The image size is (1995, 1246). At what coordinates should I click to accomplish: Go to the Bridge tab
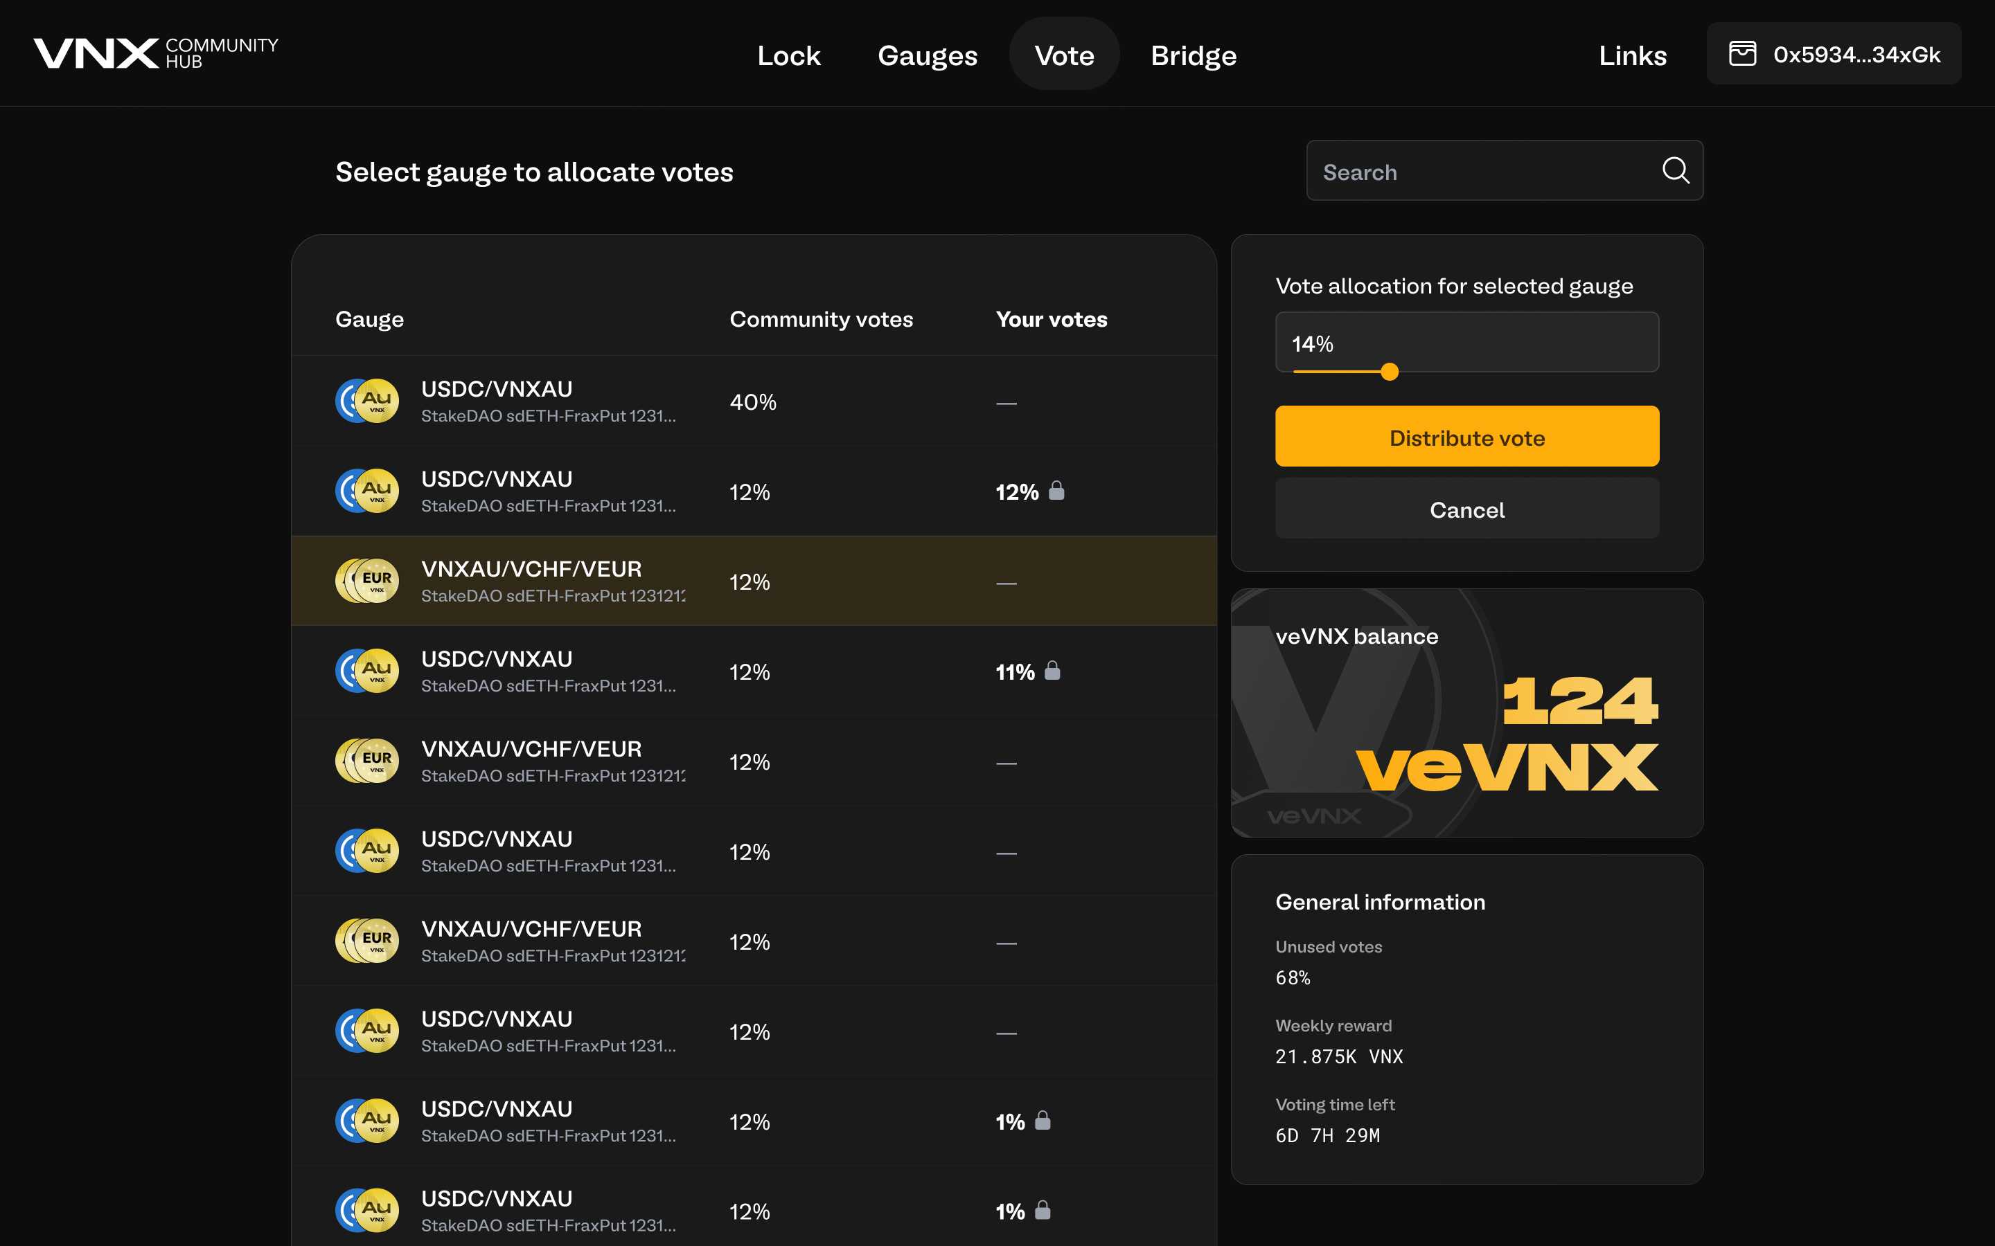coord(1193,55)
